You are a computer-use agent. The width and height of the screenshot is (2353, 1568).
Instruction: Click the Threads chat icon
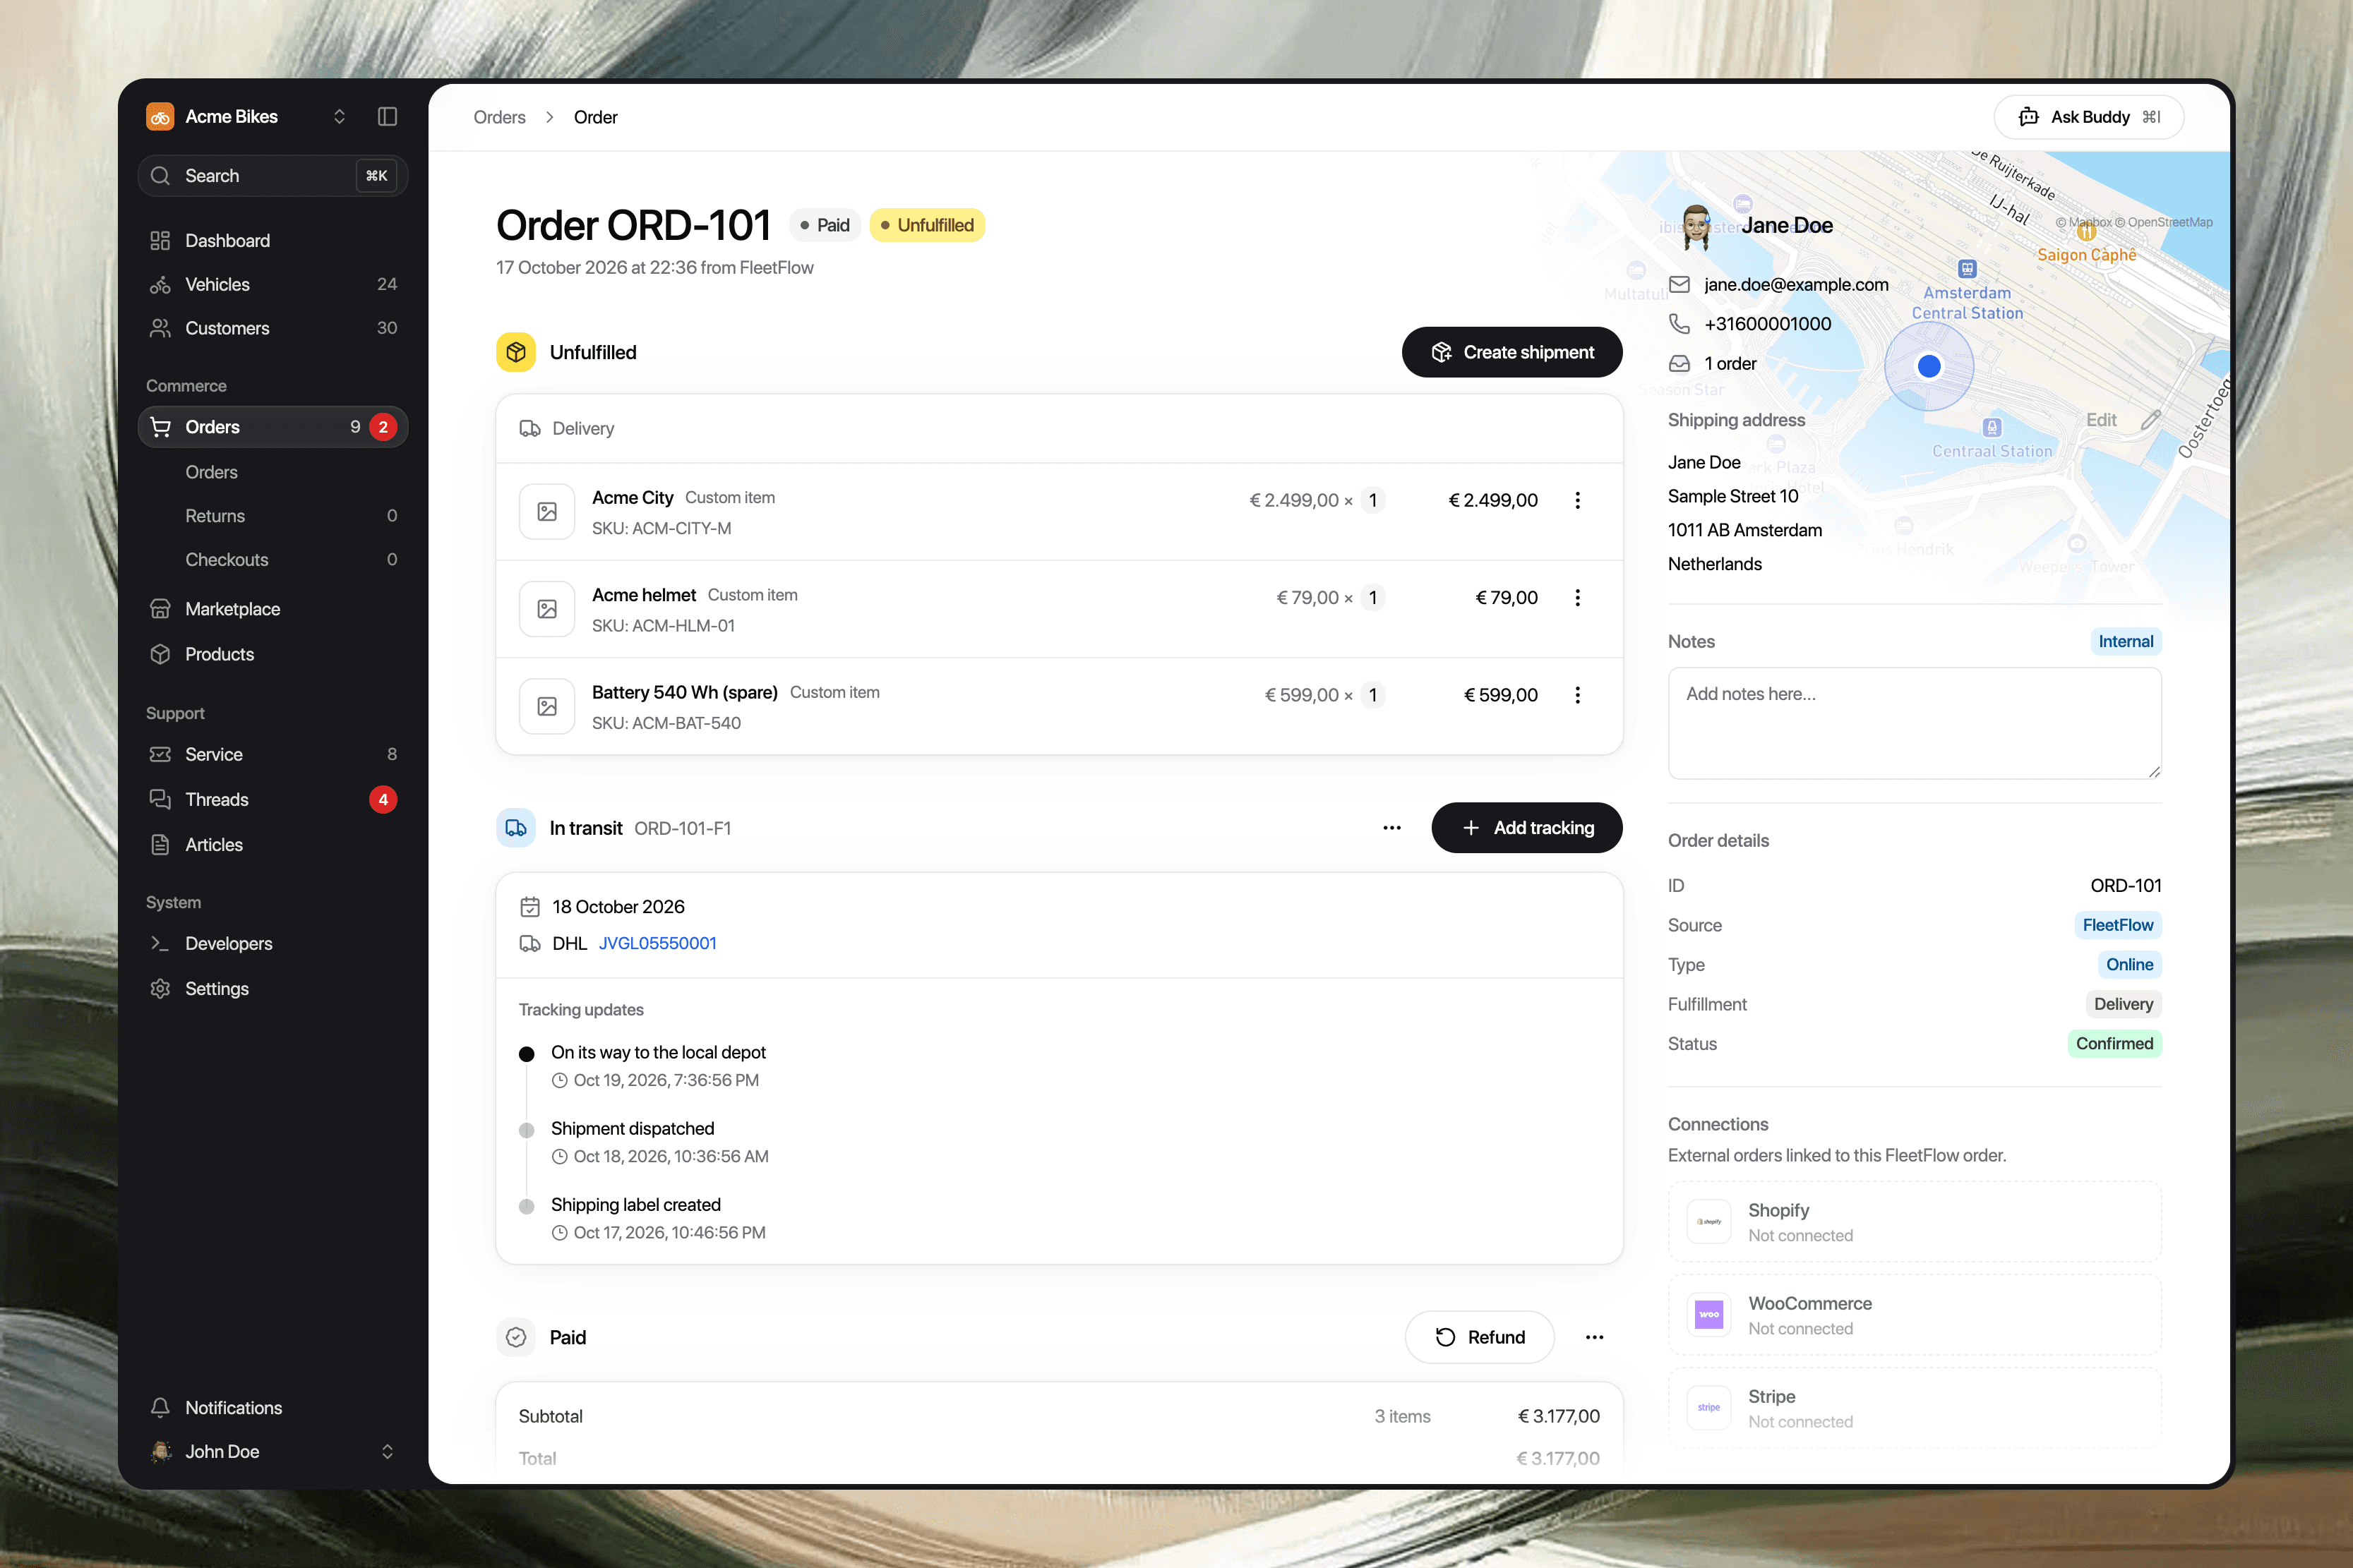point(160,799)
